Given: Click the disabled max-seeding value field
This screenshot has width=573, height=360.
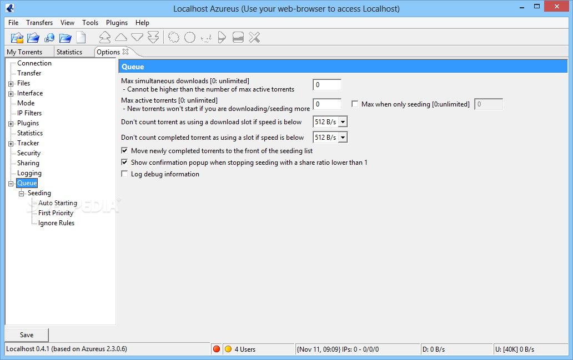Looking at the screenshot, I should click(x=489, y=104).
